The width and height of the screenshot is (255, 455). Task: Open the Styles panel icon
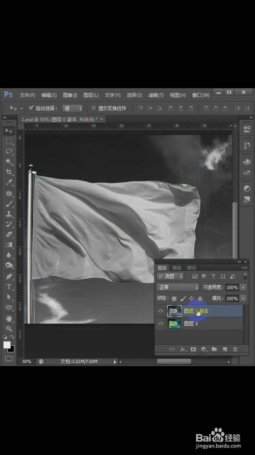point(247,200)
